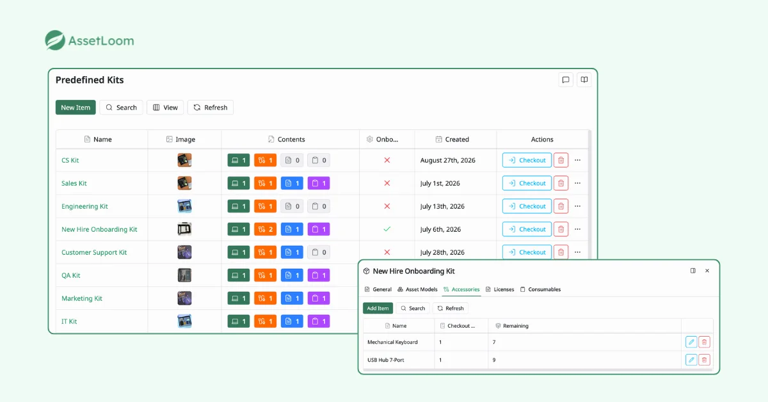This screenshot has height=402, width=768.
Task: Open the Engineering Kit image thumbnail
Action: [184, 206]
